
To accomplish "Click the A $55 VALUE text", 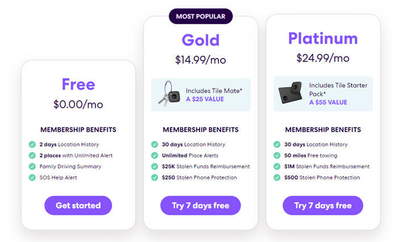I will click(328, 102).
